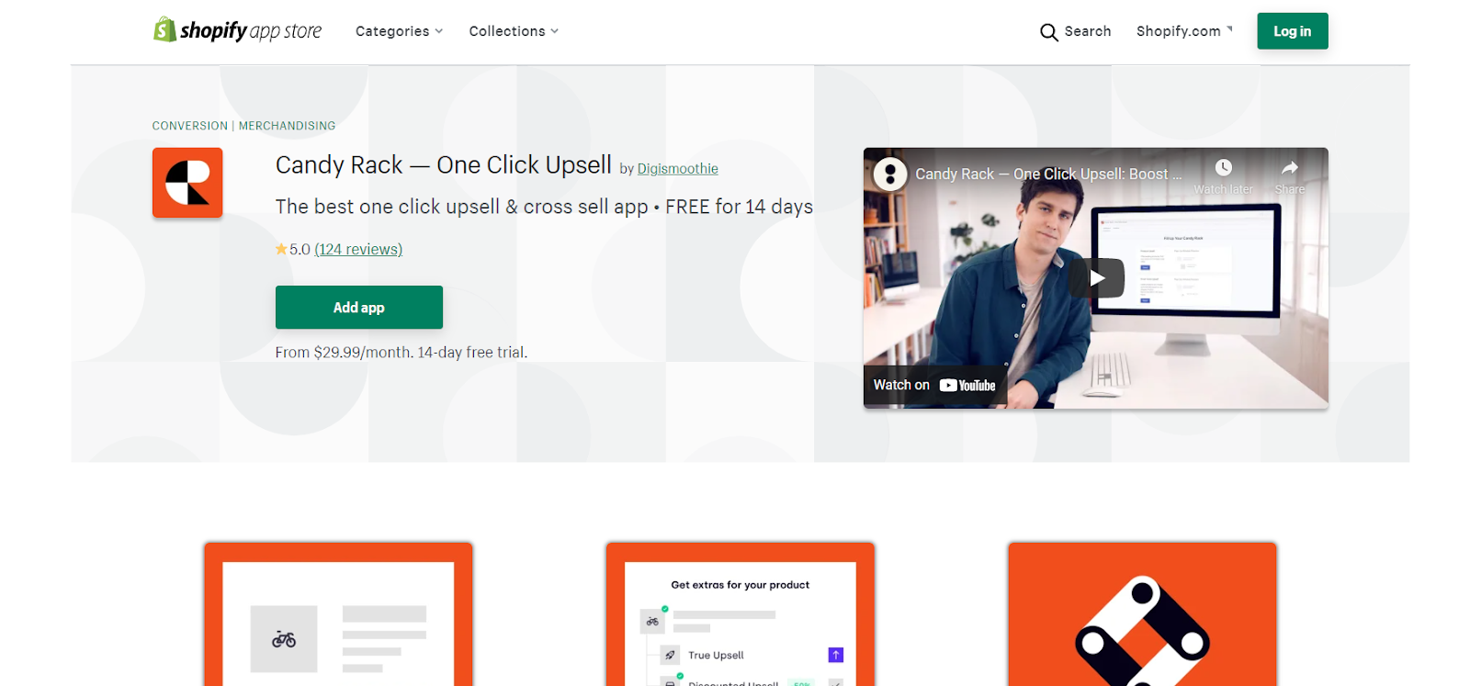The image size is (1470, 686).
Task: Open the Get extras for your product screenshot
Action: point(740,614)
